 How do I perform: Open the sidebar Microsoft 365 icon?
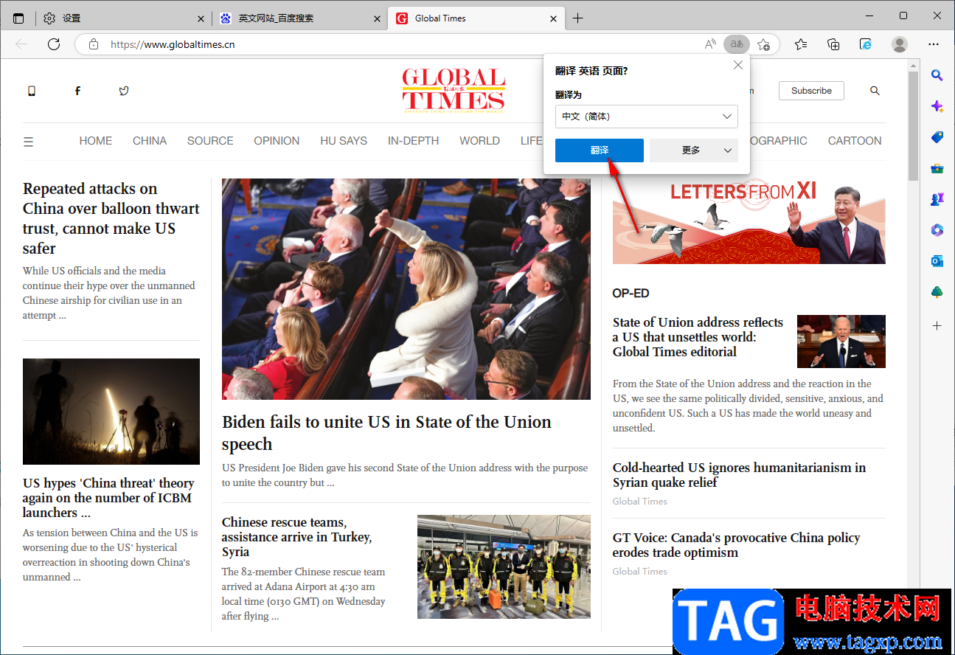pyautogui.click(x=937, y=230)
